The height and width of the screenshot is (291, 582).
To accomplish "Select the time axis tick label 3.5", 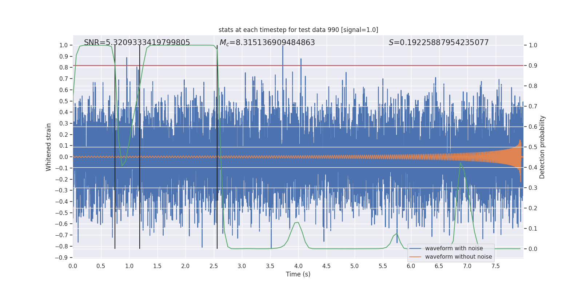I will point(270,266).
